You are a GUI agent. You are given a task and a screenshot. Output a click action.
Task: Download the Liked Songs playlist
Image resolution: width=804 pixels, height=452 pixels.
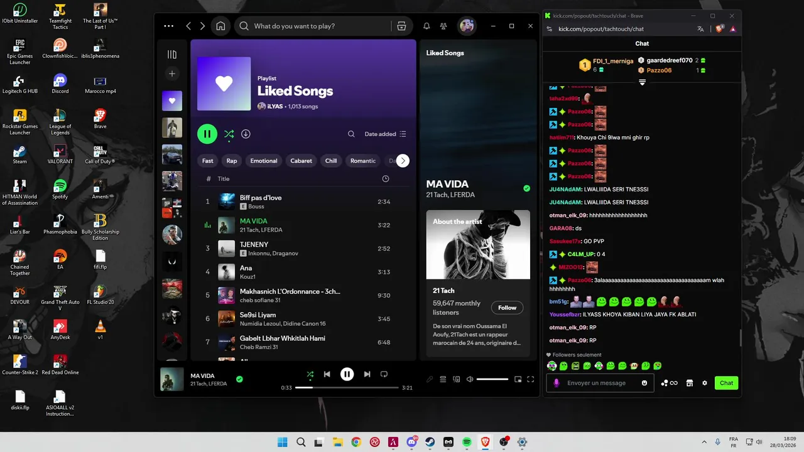point(246,134)
